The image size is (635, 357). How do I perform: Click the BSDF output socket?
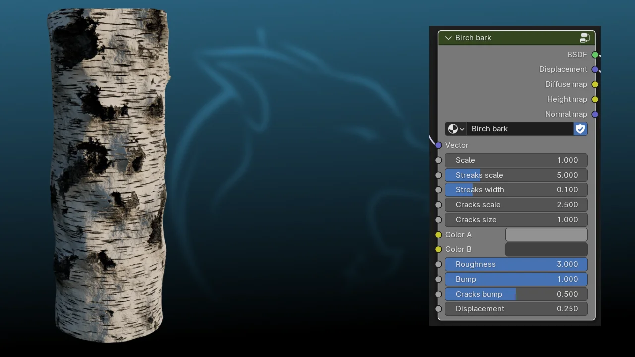[595, 55]
